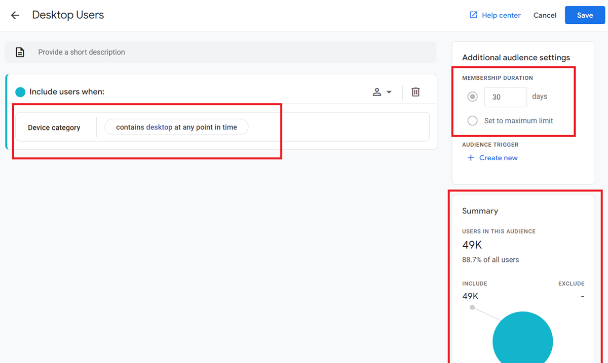Click the Include users when status dot
The width and height of the screenshot is (608, 363).
20,92
